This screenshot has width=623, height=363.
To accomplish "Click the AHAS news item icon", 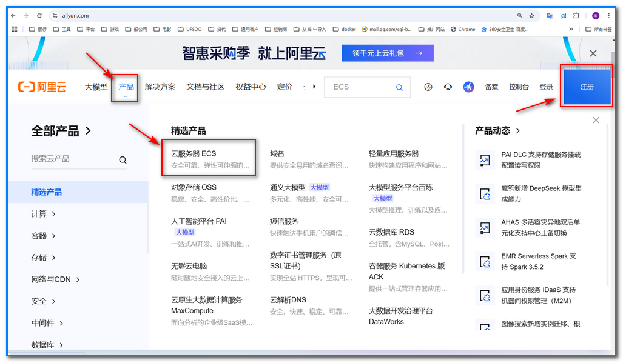I will tap(485, 228).
